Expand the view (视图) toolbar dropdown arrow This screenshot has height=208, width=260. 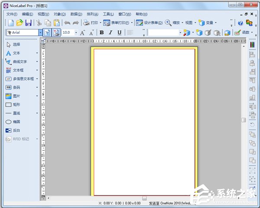195,22
